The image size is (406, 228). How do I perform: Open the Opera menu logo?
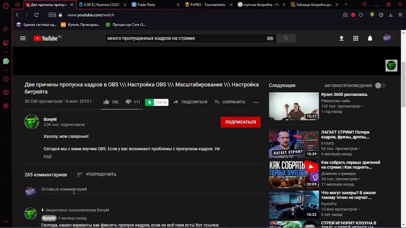[6, 5]
